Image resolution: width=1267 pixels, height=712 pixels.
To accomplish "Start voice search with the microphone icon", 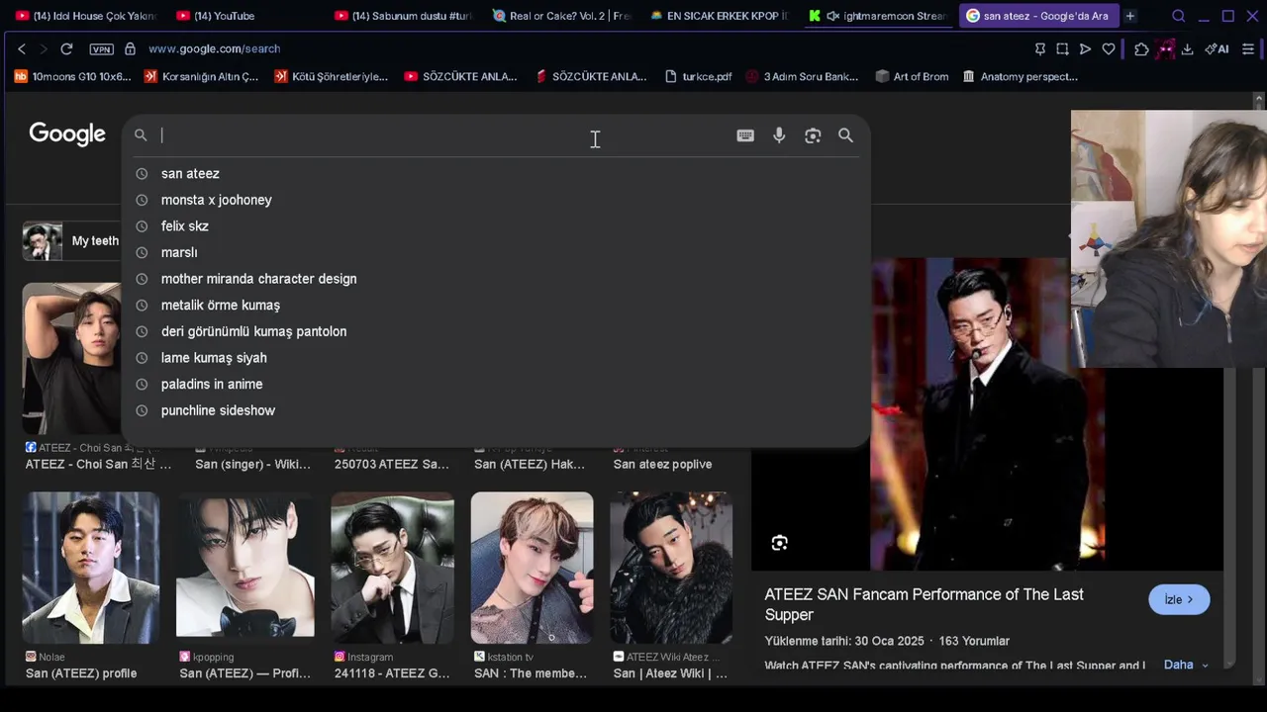I will point(779,135).
